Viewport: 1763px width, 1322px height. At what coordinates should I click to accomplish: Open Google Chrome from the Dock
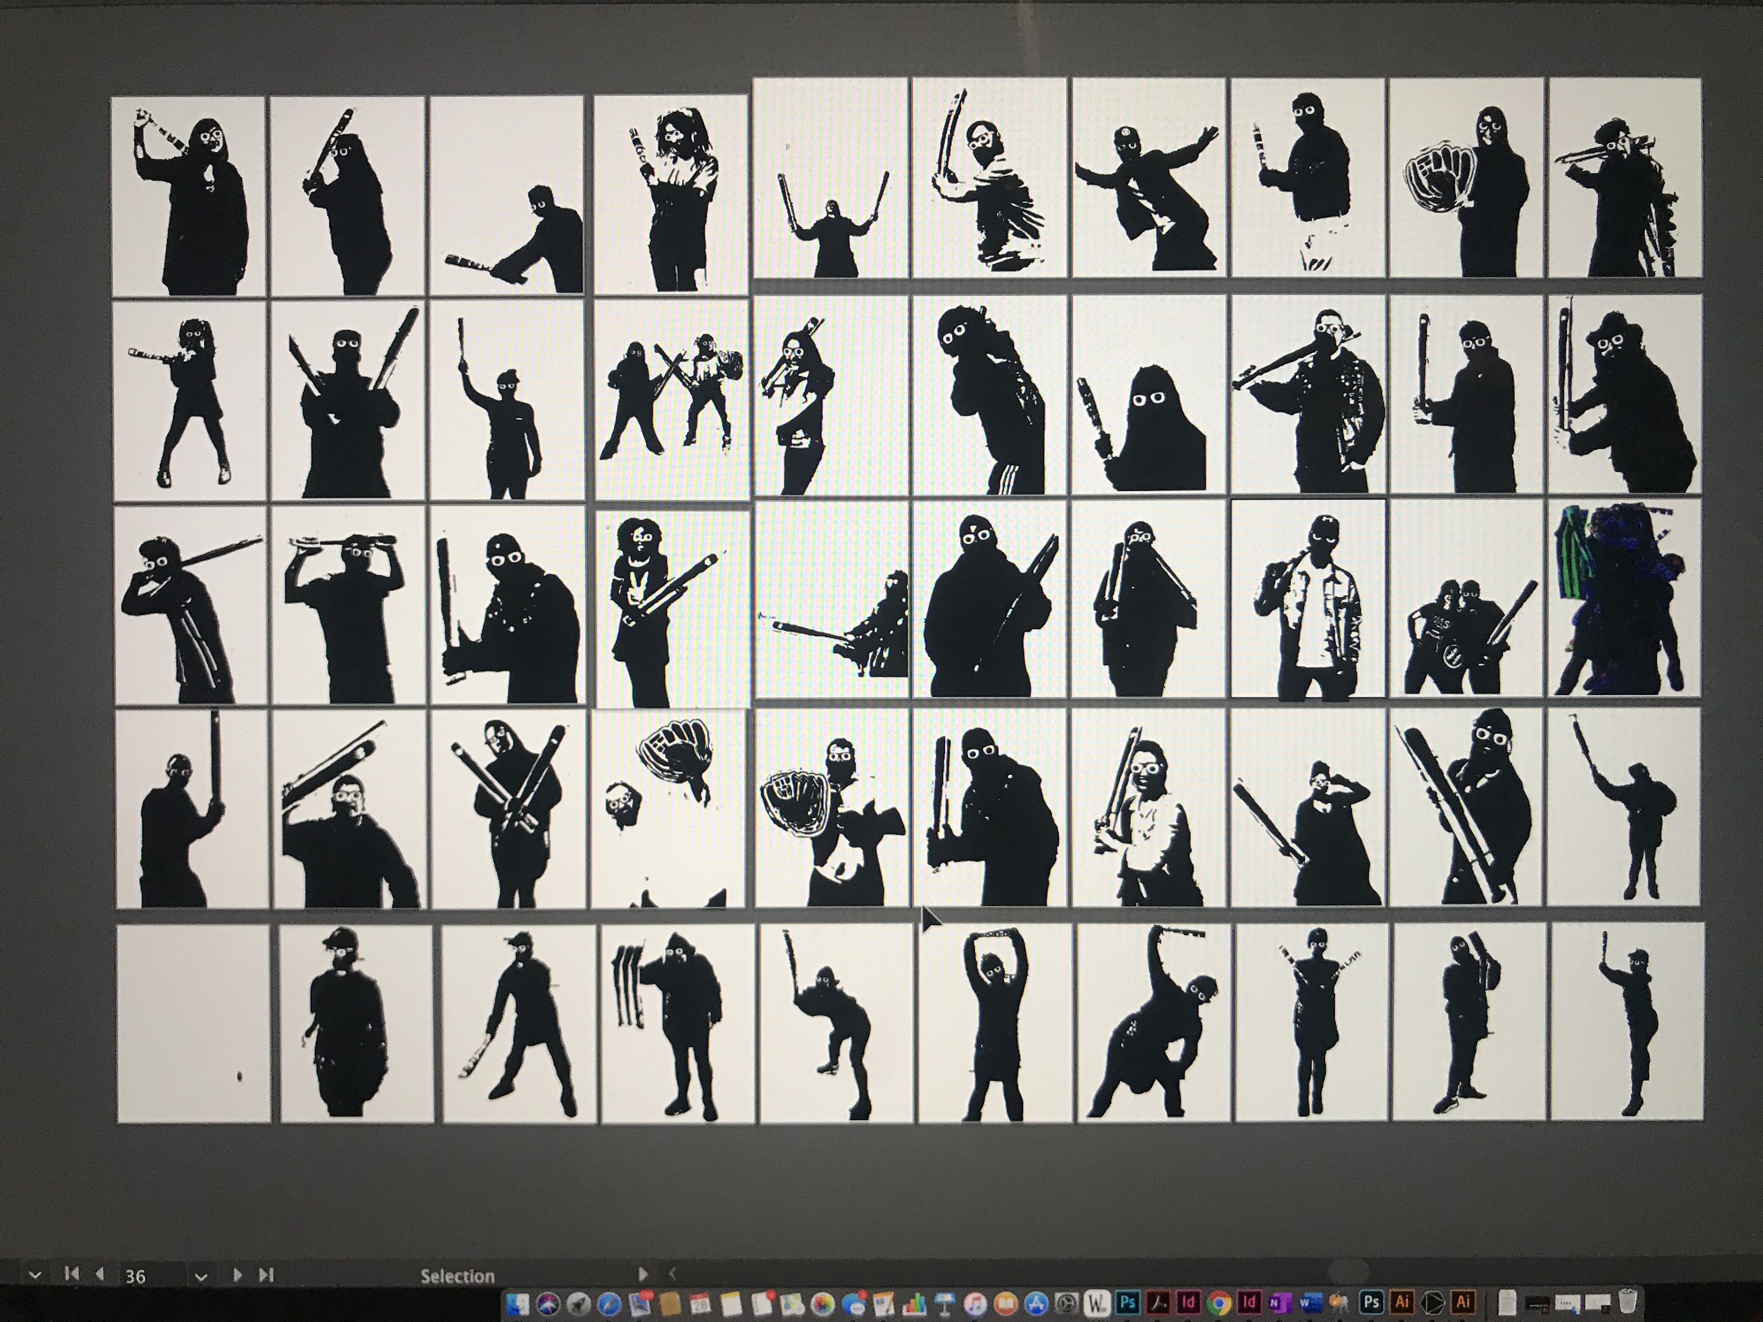point(1219,1304)
